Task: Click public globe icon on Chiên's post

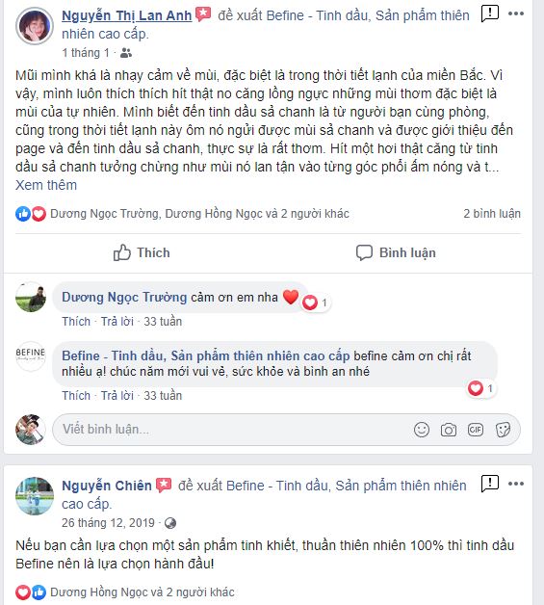Action: pyautogui.click(x=170, y=523)
